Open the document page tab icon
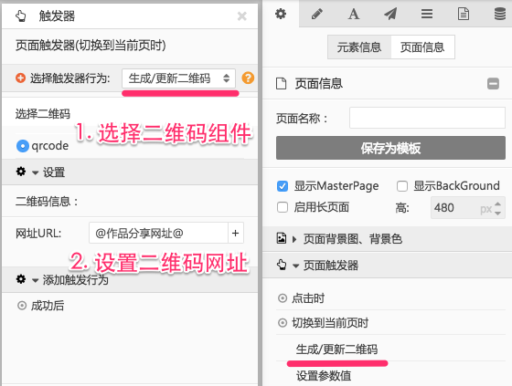This screenshot has width=512, height=386. click(x=464, y=14)
